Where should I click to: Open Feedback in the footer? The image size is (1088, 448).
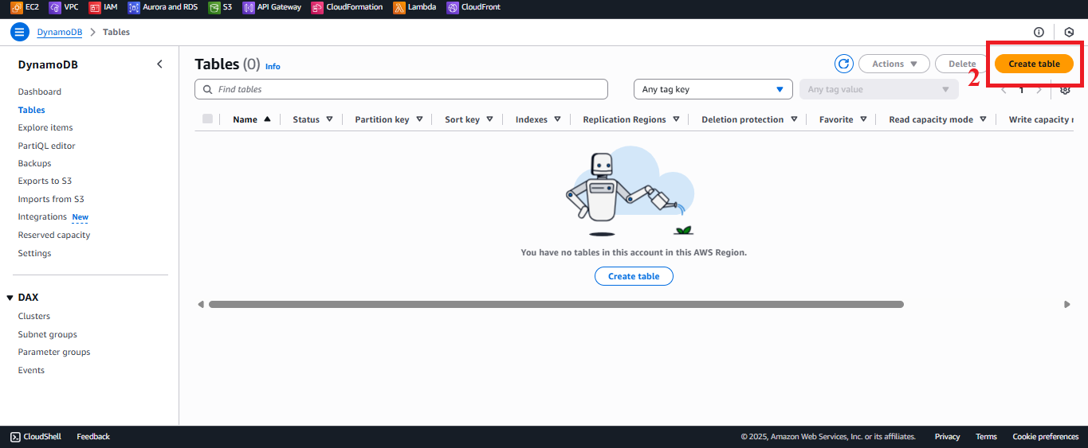coord(93,437)
